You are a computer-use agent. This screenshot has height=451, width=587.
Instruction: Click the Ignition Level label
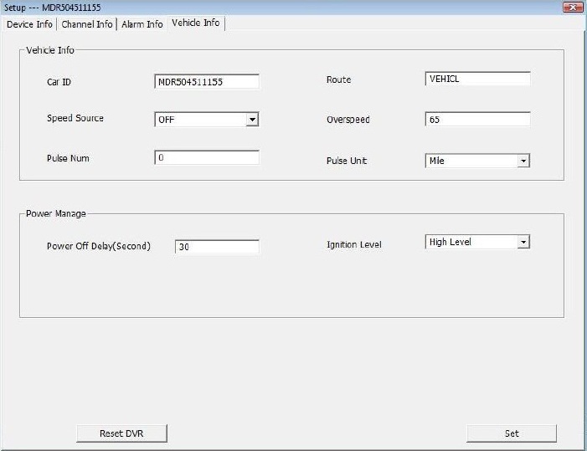pyautogui.click(x=354, y=244)
